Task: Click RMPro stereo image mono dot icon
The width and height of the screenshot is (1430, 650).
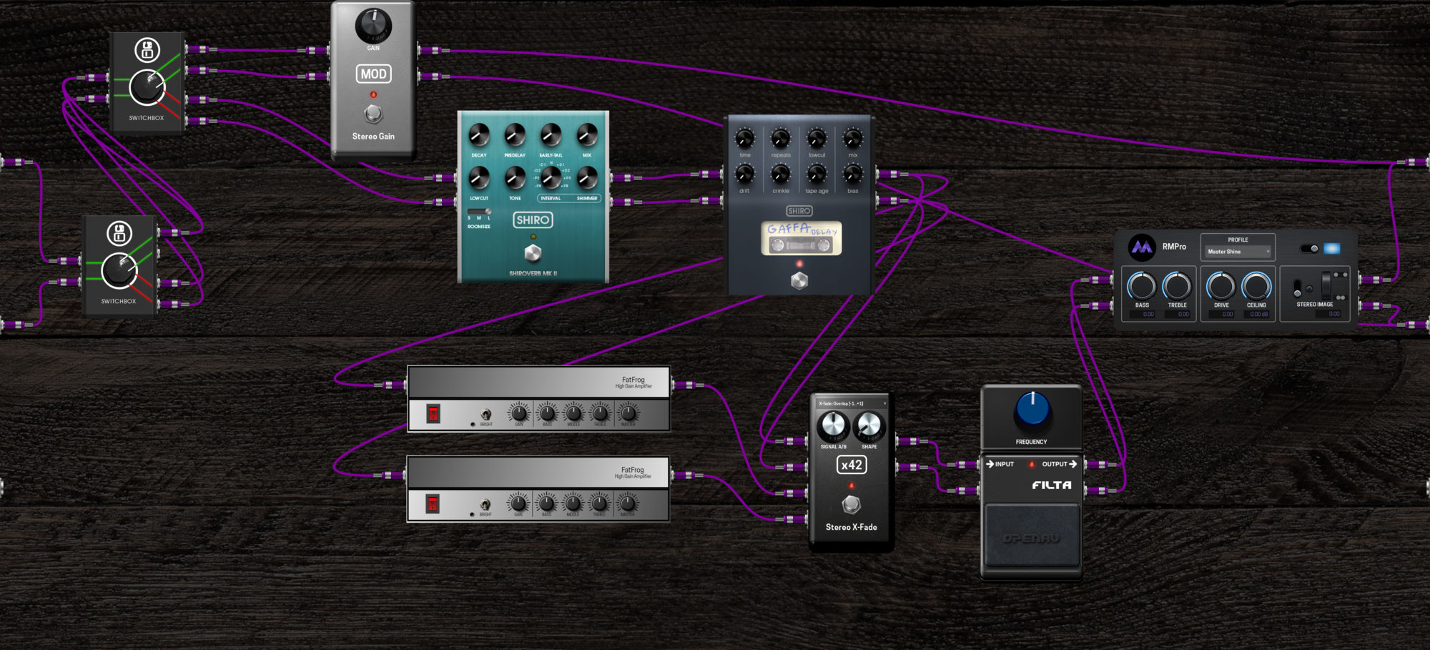Action: pyautogui.click(x=1309, y=289)
